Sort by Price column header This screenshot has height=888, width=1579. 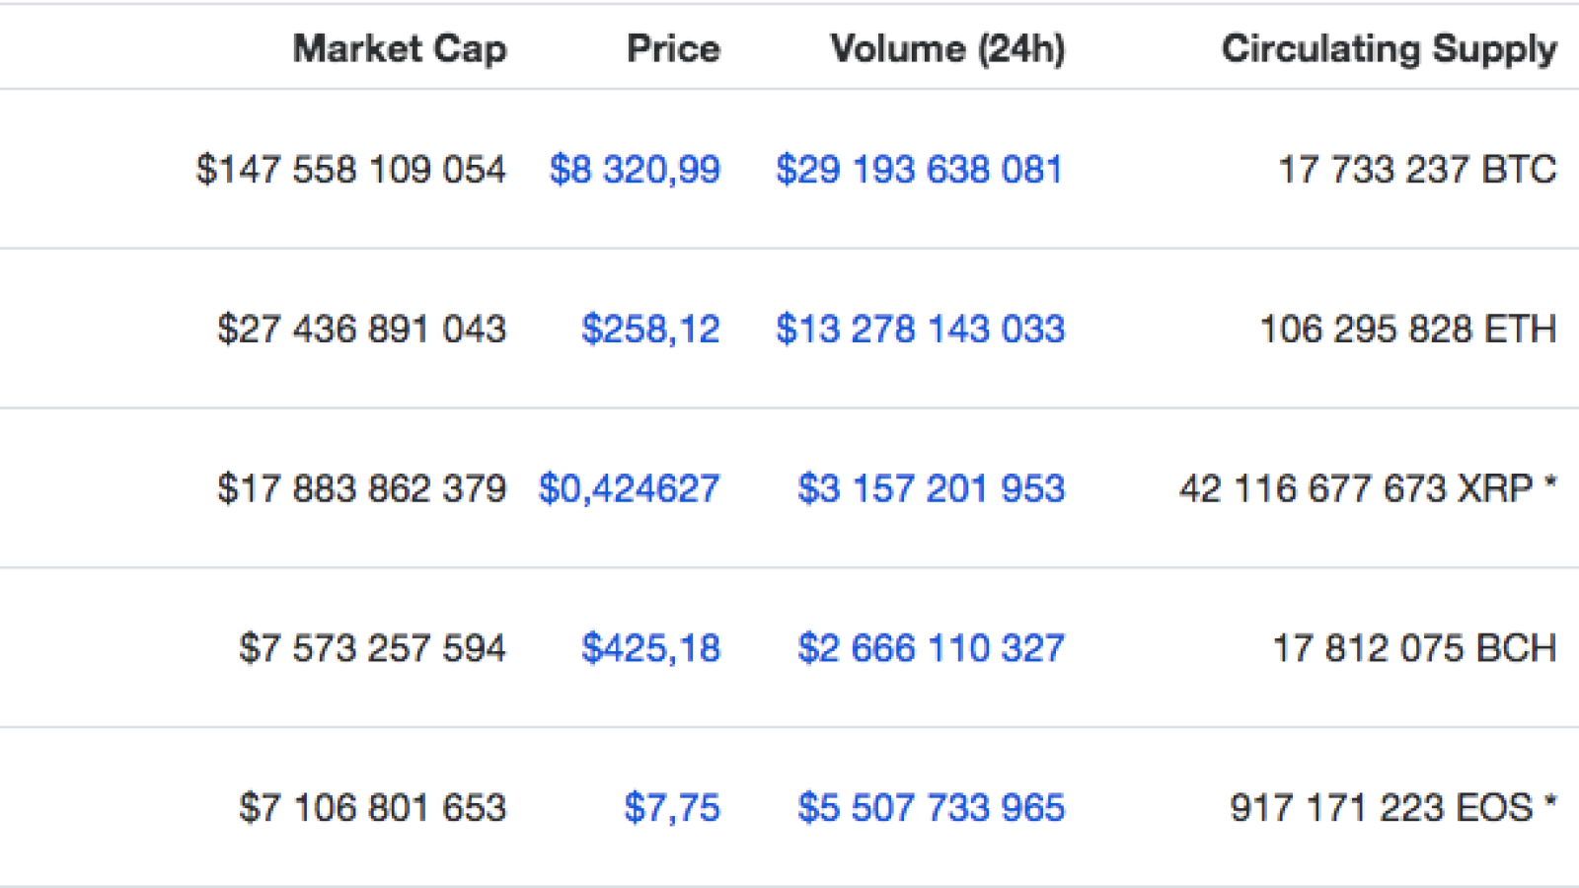pyautogui.click(x=673, y=48)
